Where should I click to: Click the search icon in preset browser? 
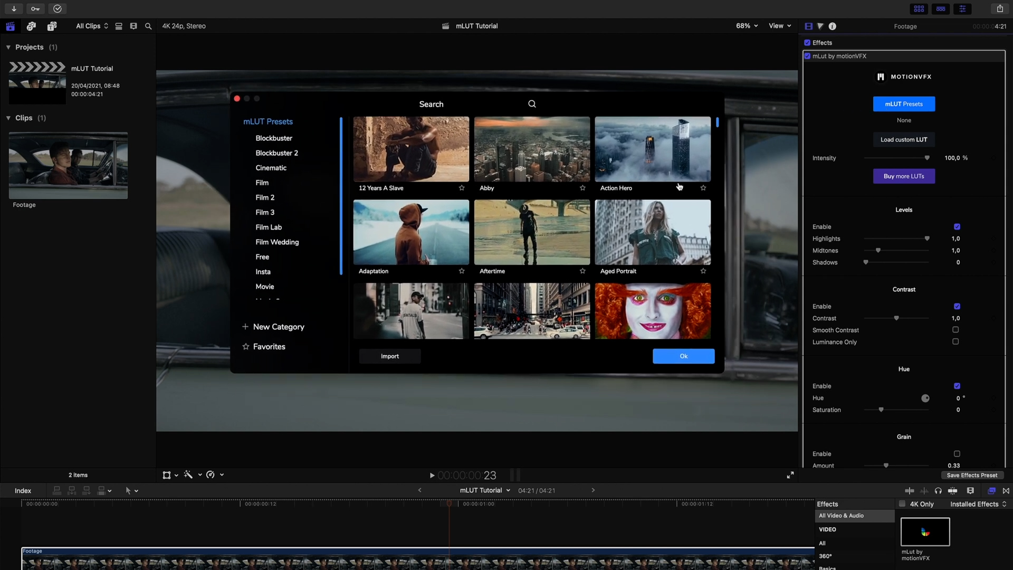pyautogui.click(x=531, y=103)
